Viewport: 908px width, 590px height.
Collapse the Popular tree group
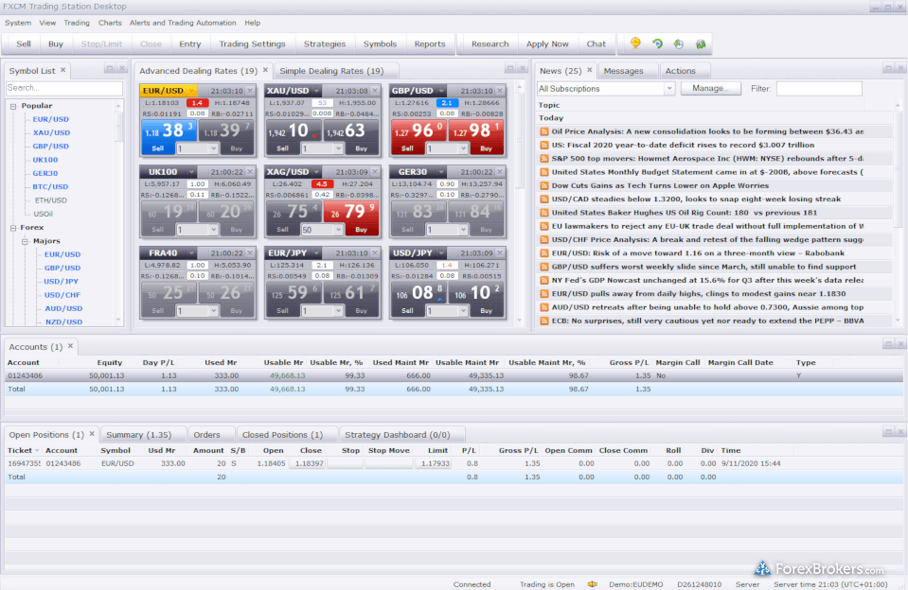click(13, 107)
